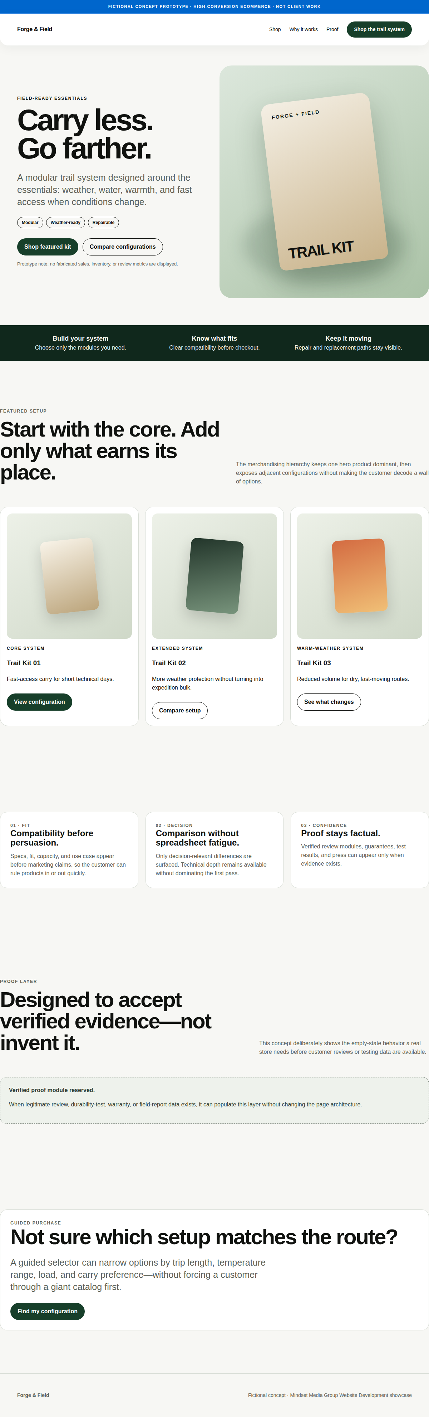Click the Carry less. Go farther. headline

[85, 135]
